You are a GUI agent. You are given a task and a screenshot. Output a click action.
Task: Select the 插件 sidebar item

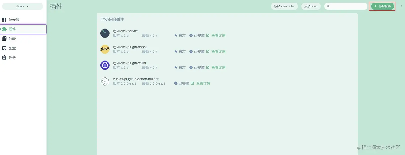click(x=23, y=29)
